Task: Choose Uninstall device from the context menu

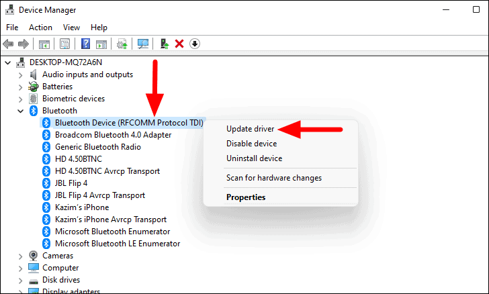Action: click(254, 158)
